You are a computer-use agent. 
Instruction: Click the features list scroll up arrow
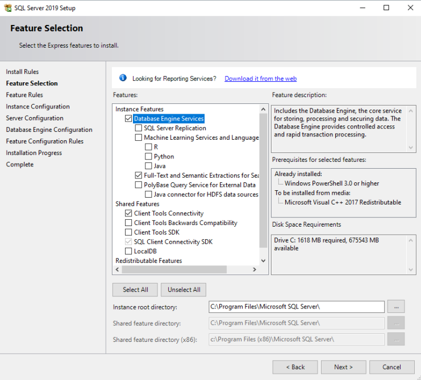click(263, 109)
